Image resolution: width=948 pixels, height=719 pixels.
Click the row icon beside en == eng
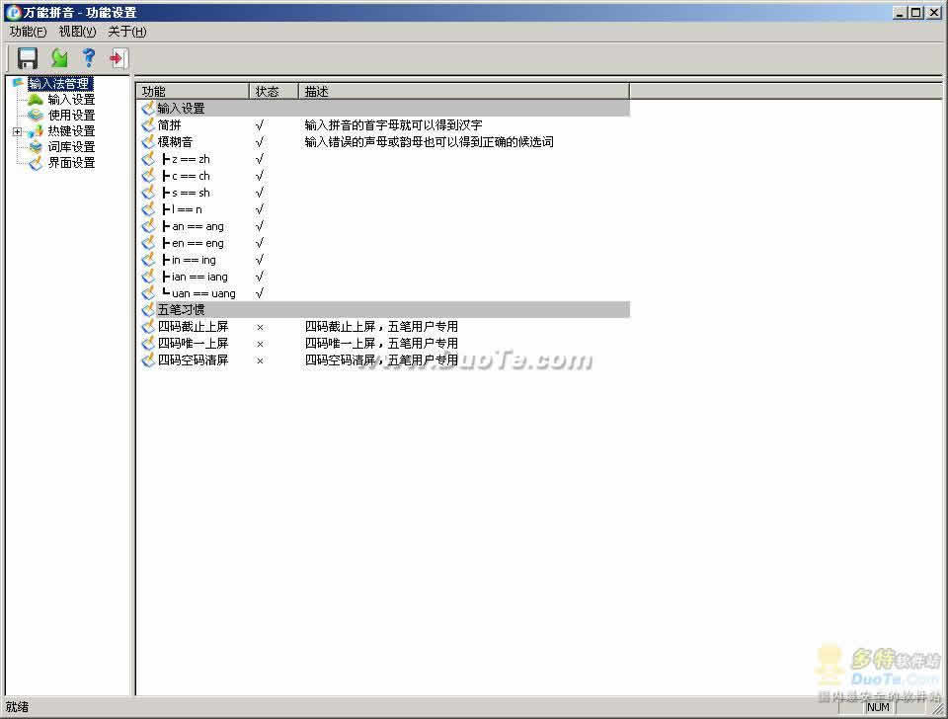[x=148, y=243]
